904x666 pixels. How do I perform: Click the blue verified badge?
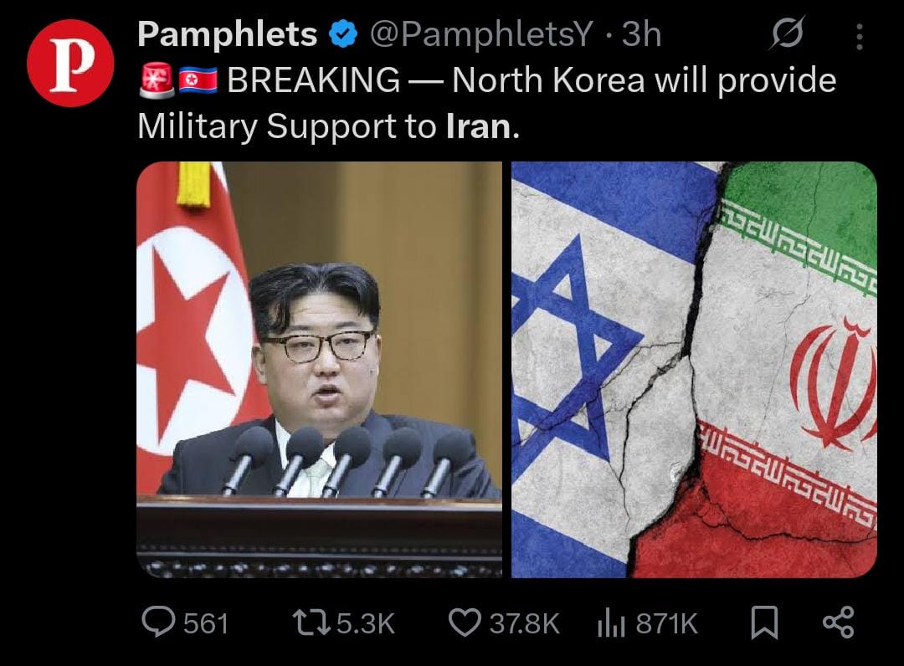(343, 34)
